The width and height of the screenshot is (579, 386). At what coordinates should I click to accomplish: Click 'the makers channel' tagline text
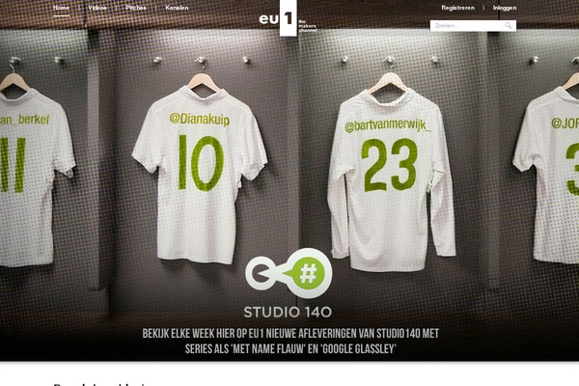click(x=308, y=26)
